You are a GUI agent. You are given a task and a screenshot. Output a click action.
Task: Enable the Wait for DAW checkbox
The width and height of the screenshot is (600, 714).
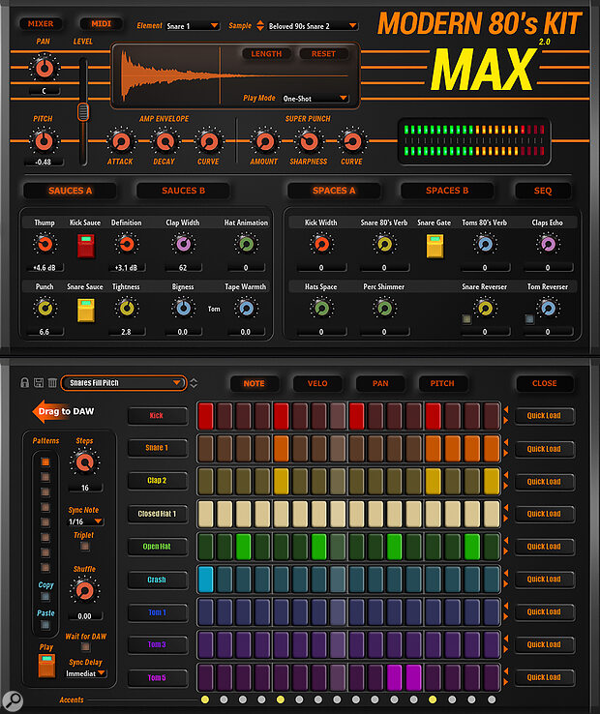pos(85,646)
